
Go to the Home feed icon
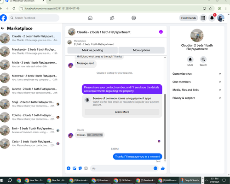90,18
